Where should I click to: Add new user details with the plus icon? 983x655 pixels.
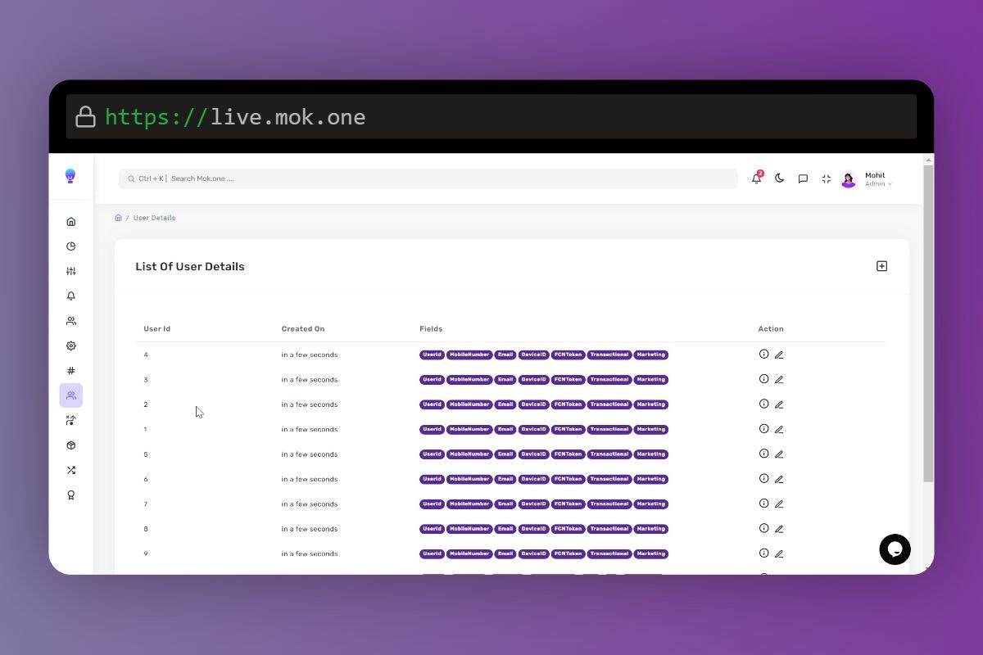881,266
